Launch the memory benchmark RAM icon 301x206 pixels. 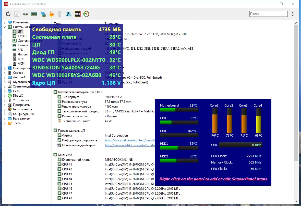[x=34, y=14]
